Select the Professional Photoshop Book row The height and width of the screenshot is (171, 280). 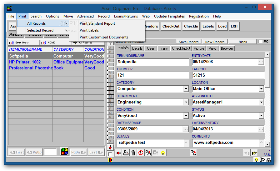56,68
